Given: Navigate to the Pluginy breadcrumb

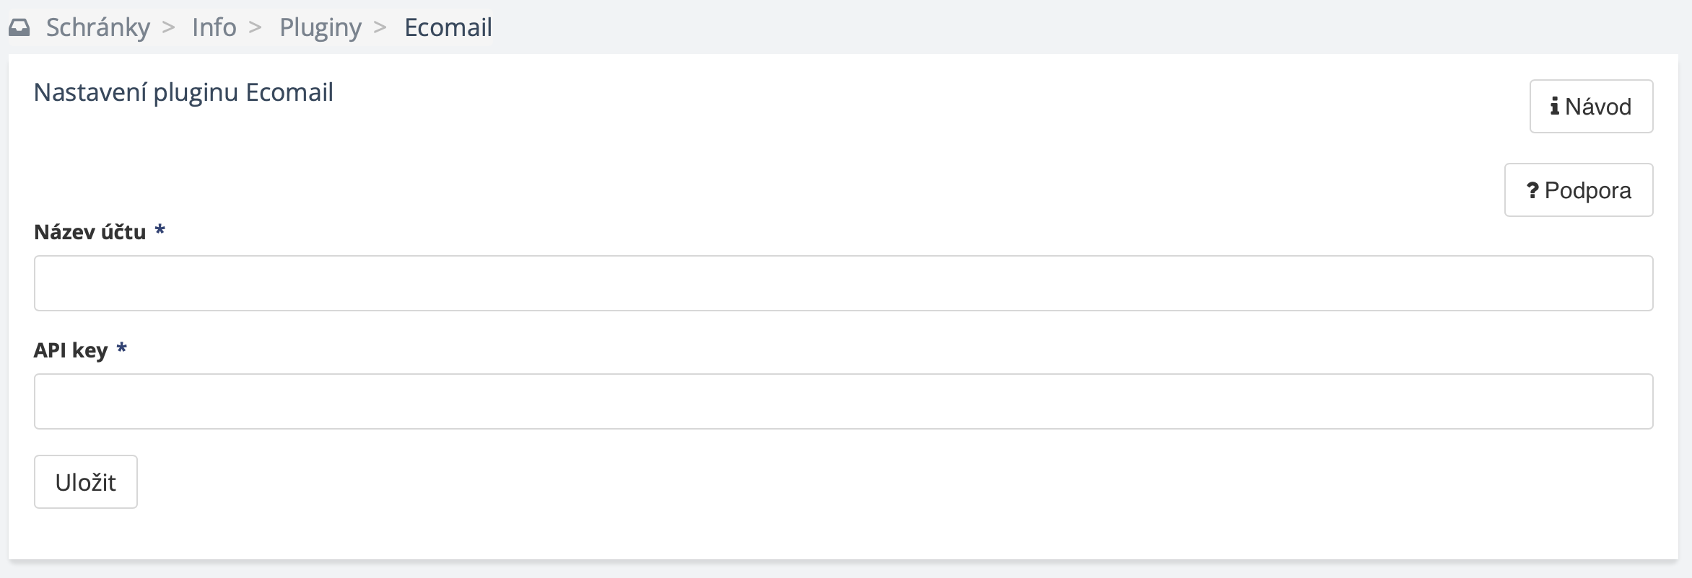Looking at the screenshot, I should [x=320, y=28].
